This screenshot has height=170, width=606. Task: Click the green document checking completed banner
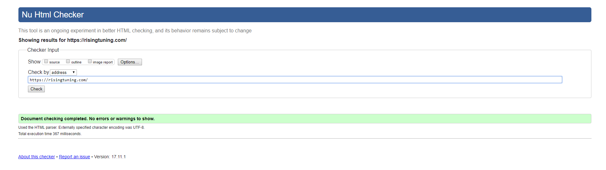[x=304, y=119]
